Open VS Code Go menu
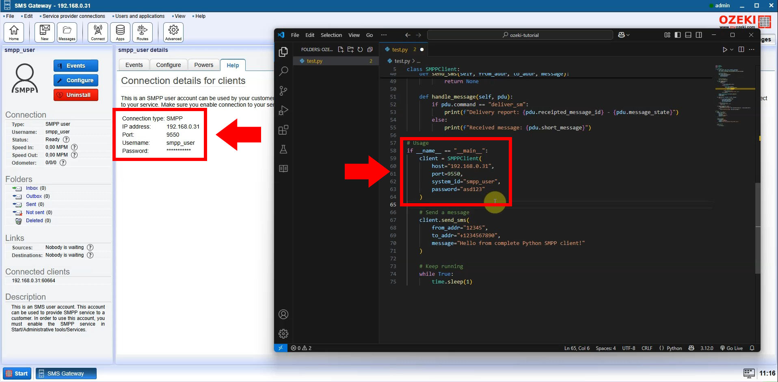 pos(370,35)
